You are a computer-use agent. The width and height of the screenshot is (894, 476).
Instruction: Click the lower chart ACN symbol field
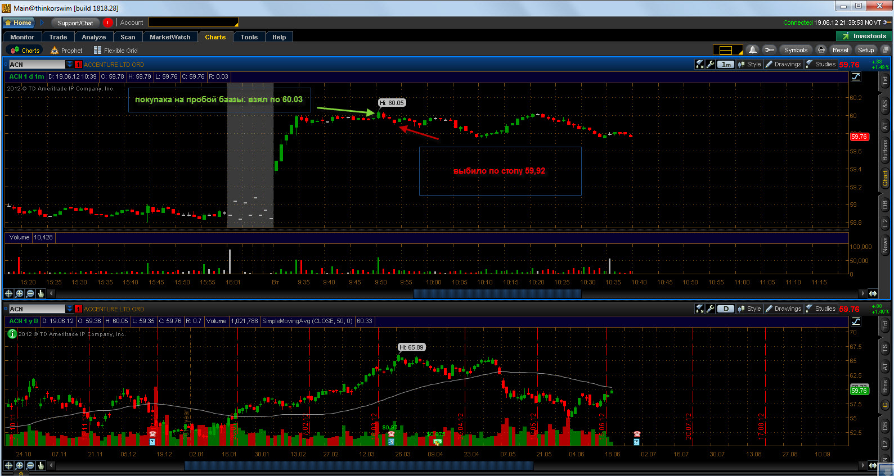37,309
